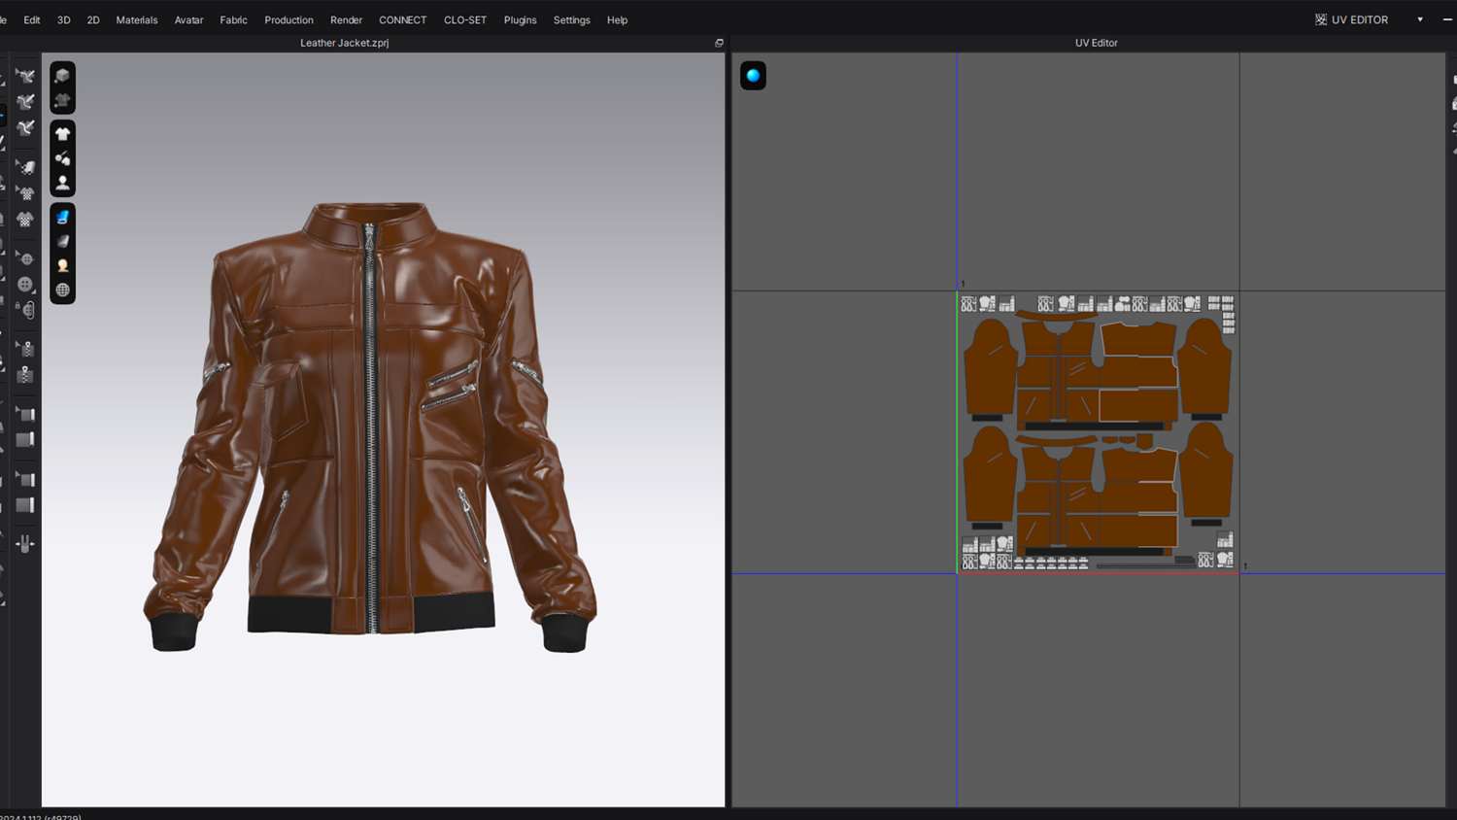Click the gray fabric surface style icon
The height and width of the screenshot is (820, 1457).
coord(62,241)
